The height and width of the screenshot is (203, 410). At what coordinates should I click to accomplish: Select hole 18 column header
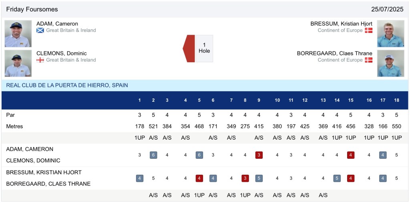point(396,101)
